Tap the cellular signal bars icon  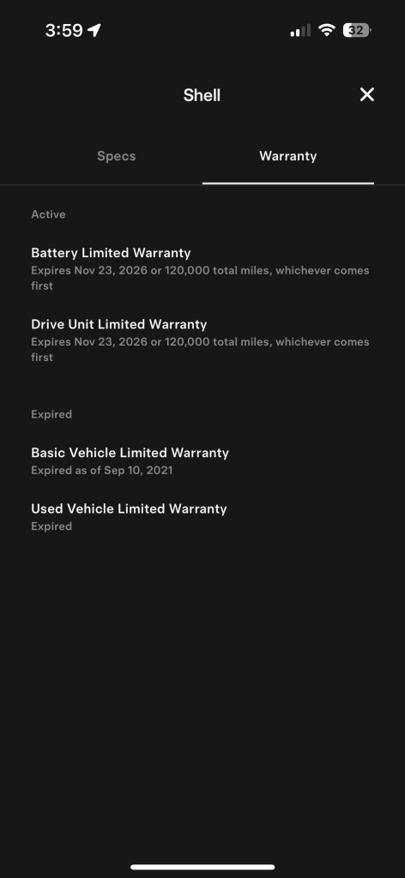click(300, 30)
